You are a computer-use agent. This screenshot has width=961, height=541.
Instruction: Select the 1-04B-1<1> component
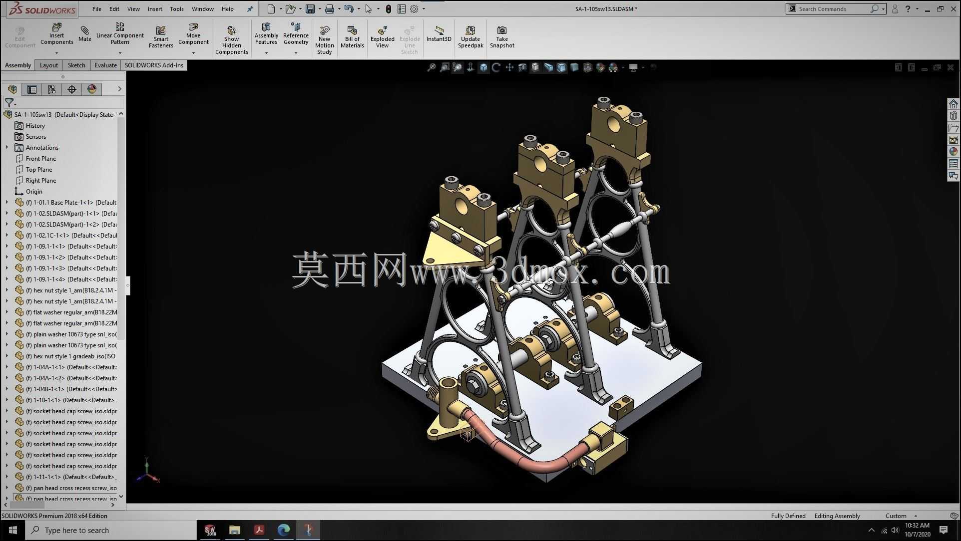point(66,389)
